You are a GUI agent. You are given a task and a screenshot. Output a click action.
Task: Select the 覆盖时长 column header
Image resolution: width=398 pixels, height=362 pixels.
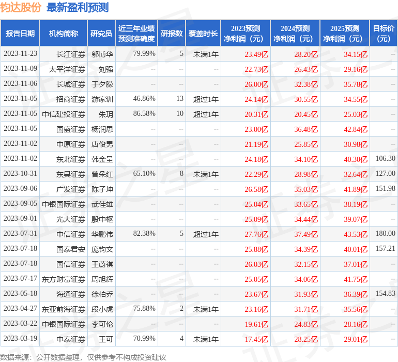[x=203, y=33]
